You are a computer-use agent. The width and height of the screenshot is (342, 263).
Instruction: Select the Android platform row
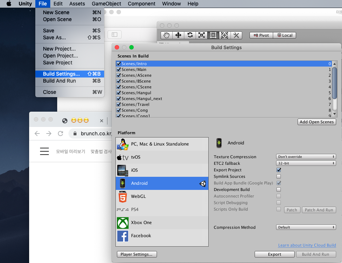point(162,183)
